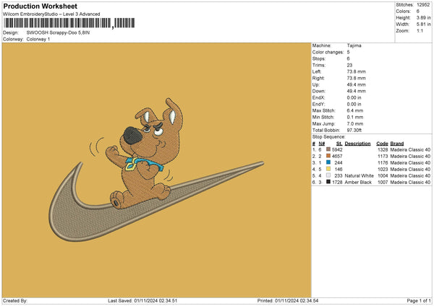This screenshot has width=434, height=306.
Task: Click the EndY value 0.00 in
Action: click(354, 104)
